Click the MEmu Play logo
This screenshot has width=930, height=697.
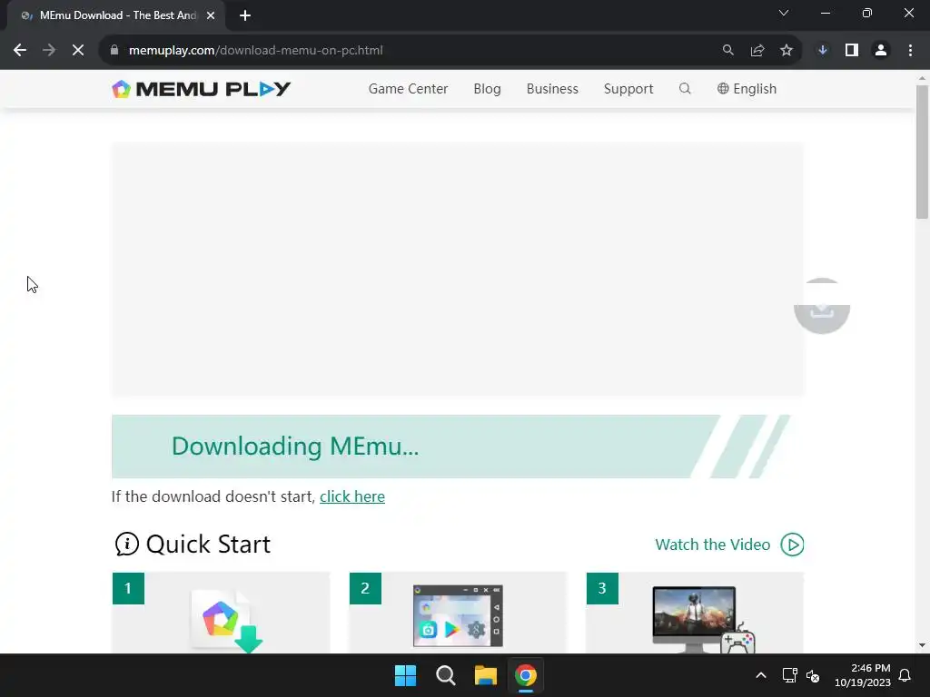pos(201,89)
